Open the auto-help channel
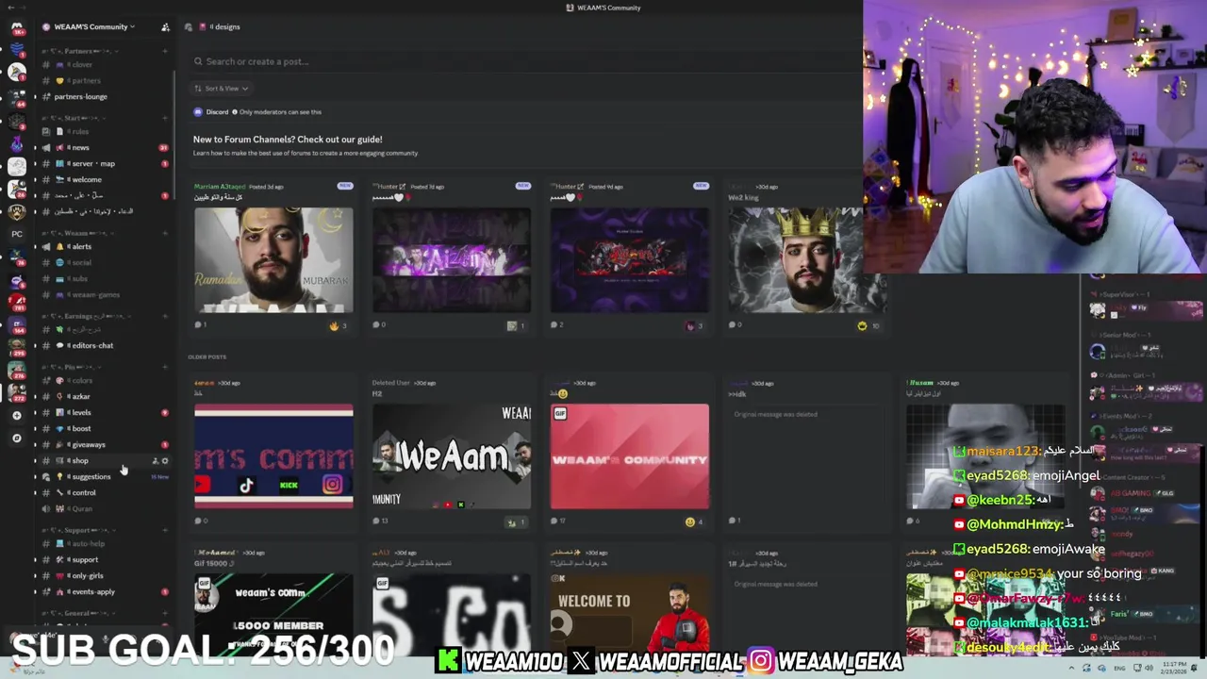The image size is (1207, 679). [104, 543]
